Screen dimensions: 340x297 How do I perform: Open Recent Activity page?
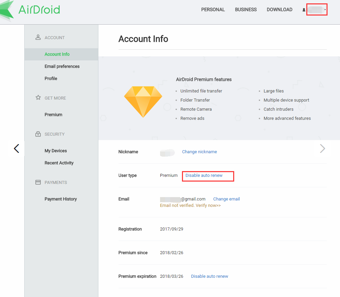point(59,163)
